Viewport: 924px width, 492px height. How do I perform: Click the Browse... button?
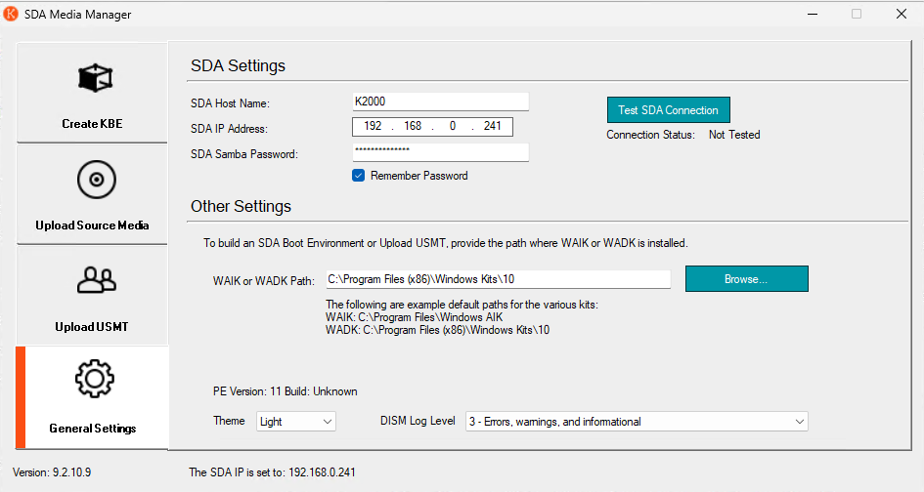(x=746, y=279)
